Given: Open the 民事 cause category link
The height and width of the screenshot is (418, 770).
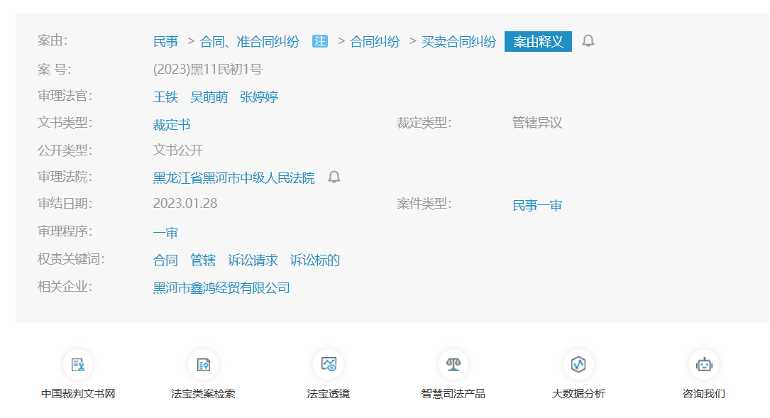Looking at the screenshot, I should tap(166, 42).
